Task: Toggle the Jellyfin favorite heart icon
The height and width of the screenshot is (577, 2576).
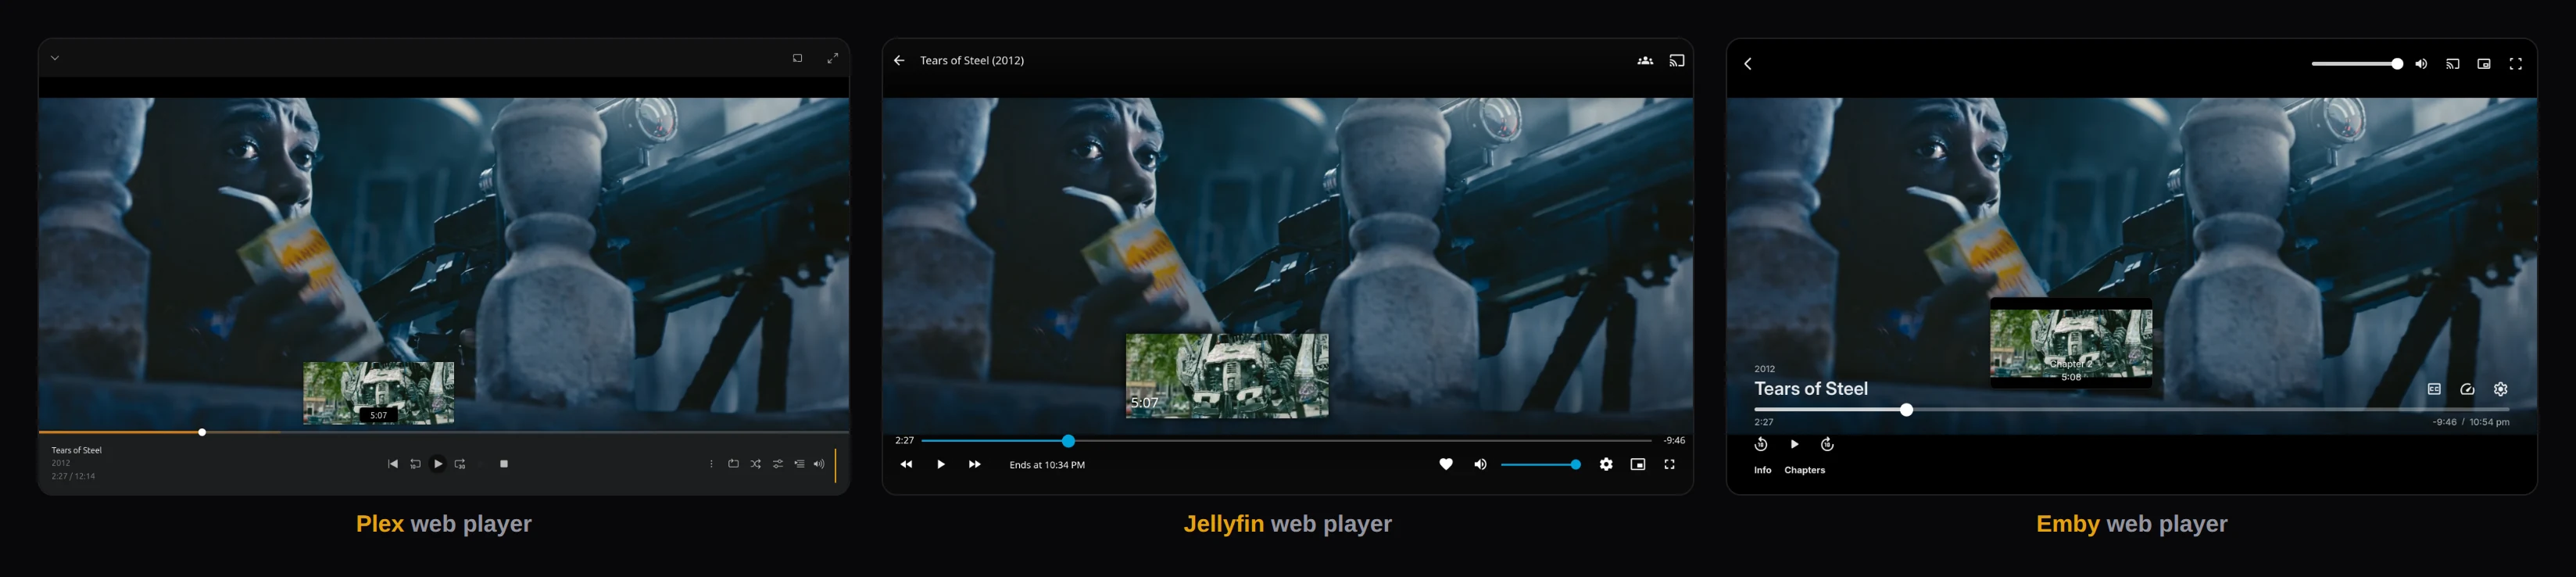Action: tap(1446, 464)
